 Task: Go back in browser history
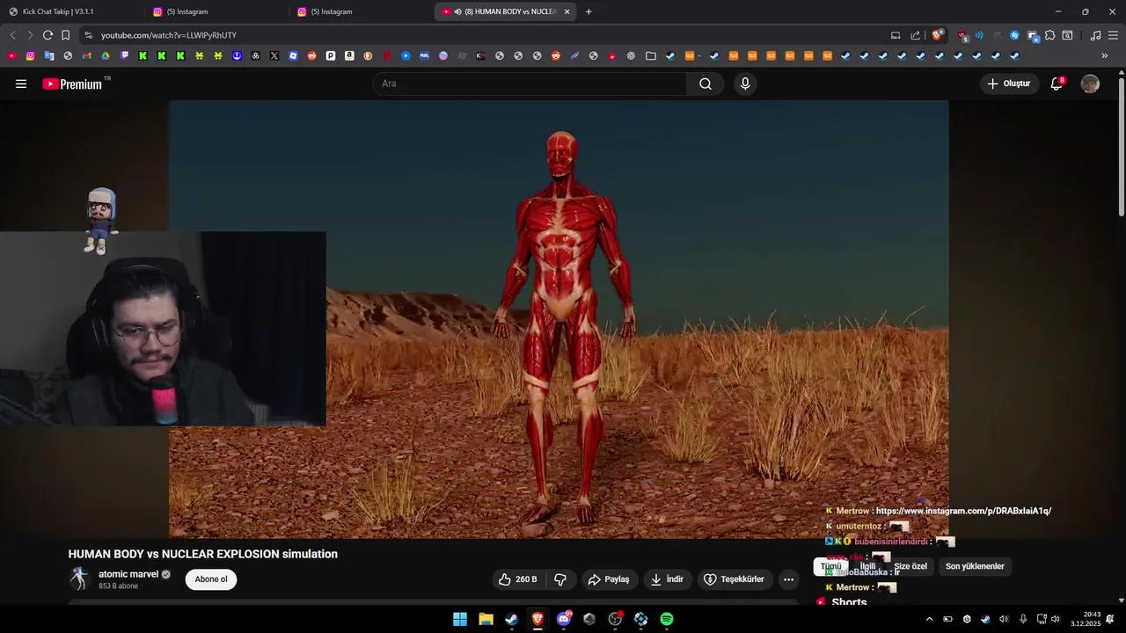(12, 35)
